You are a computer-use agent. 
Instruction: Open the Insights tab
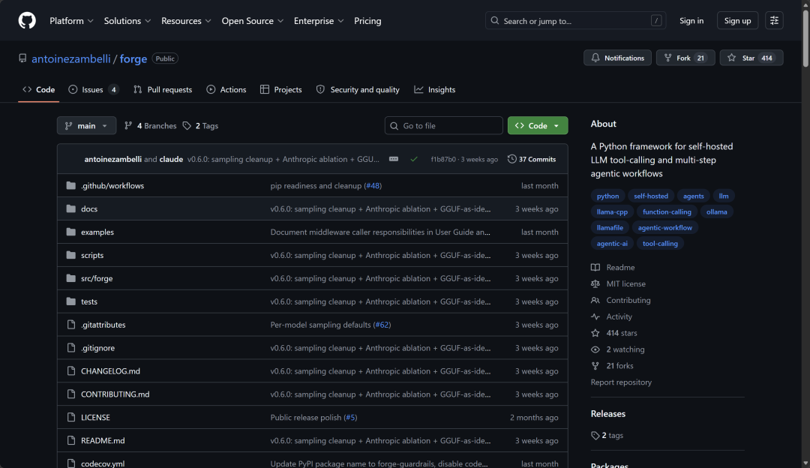[x=434, y=89]
